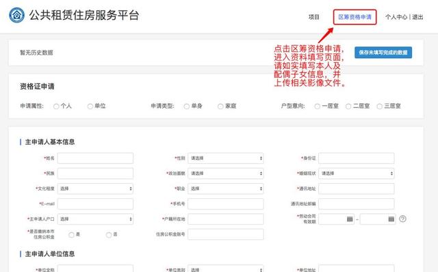Click the 住房公积金账号 input field
This screenshot has height=272, width=438.
click(x=226, y=234)
